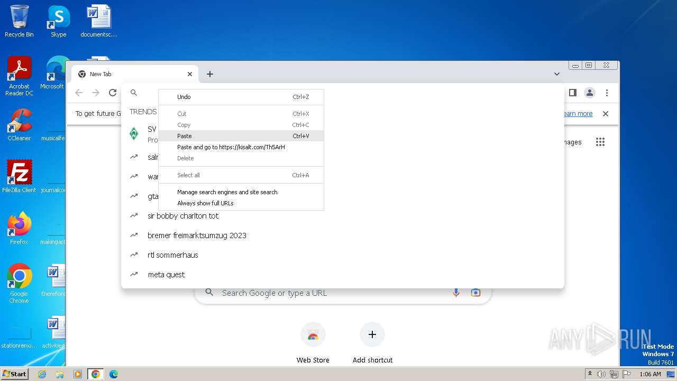
Task: Click the taskbar clock 1:06 AM
Action: 650,374
